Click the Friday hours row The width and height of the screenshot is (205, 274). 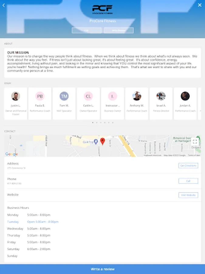pyautogui.click(x=29, y=242)
